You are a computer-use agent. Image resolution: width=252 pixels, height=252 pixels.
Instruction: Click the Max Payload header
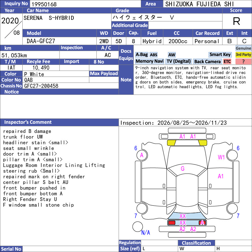(x=104, y=73)
